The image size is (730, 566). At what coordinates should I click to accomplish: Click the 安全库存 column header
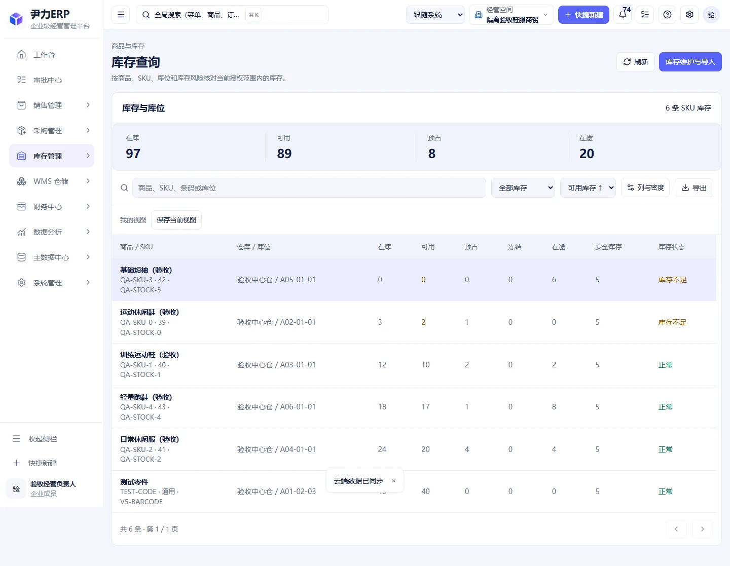tap(608, 247)
